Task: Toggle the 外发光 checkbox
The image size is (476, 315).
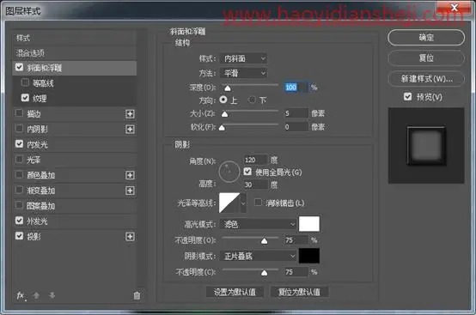Action: [19, 221]
